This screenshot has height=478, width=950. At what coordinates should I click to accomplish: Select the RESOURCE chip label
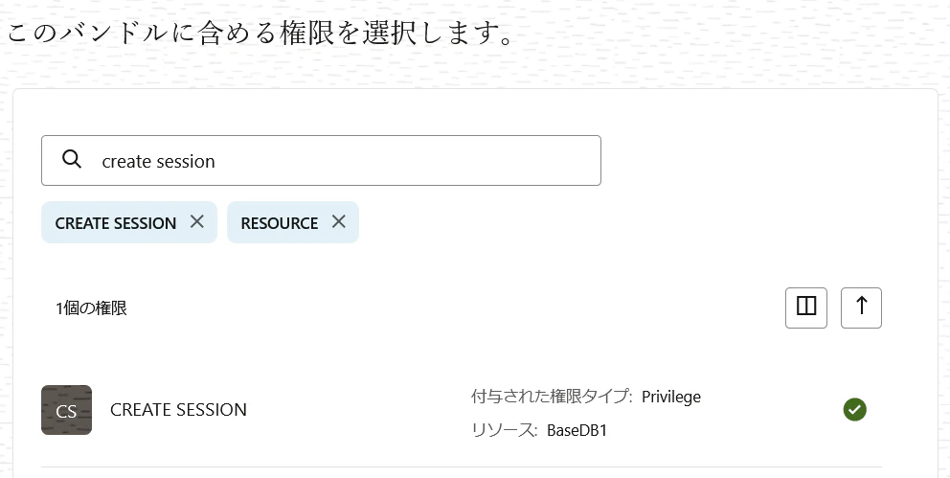(x=280, y=223)
